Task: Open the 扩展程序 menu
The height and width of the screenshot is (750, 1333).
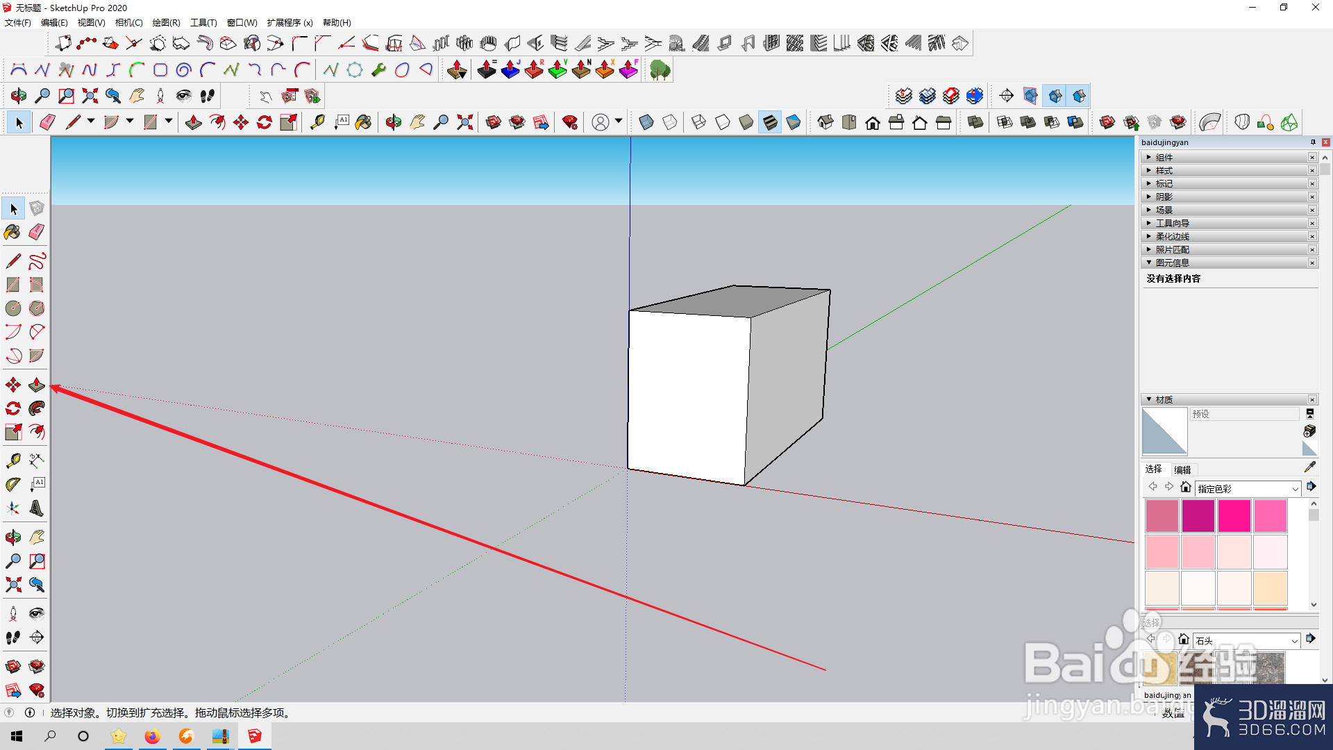Action: [x=290, y=23]
